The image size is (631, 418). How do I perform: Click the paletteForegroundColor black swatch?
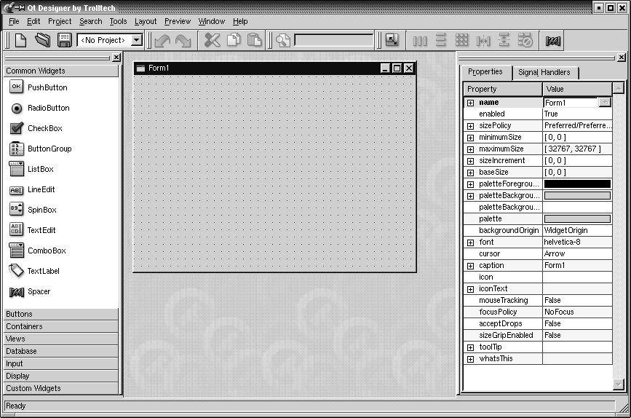point(577,184)
